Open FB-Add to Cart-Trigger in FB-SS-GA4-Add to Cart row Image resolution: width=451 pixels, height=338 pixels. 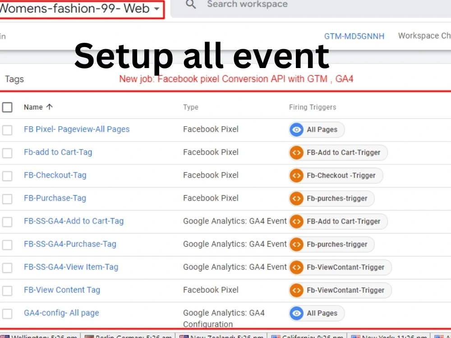pyautogui.click(x=338, y=222)
